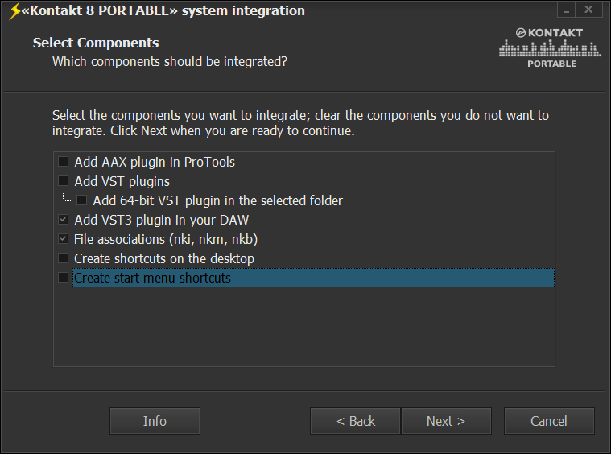The image size is (611, 454).
Task: Click the lightning bolt title icon
Action: (14, 11)
